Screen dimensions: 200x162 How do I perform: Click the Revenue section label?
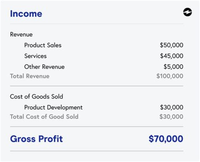point(21,35)
